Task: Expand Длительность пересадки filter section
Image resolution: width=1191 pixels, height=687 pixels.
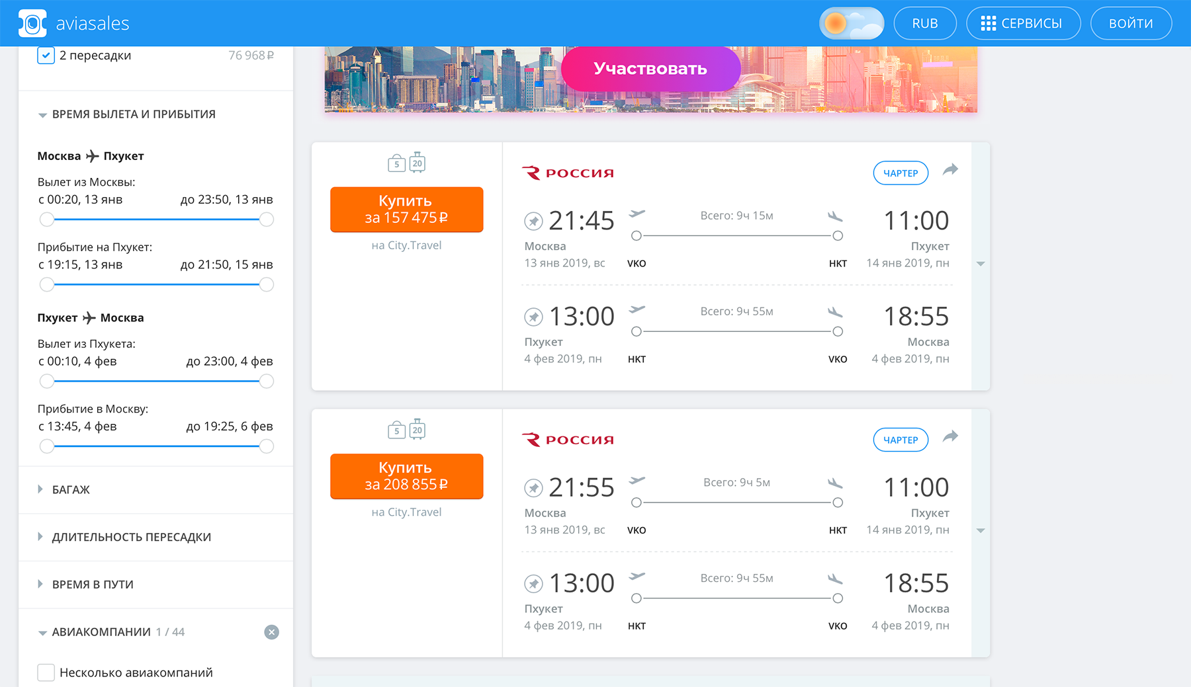Action: coord(131,537)
